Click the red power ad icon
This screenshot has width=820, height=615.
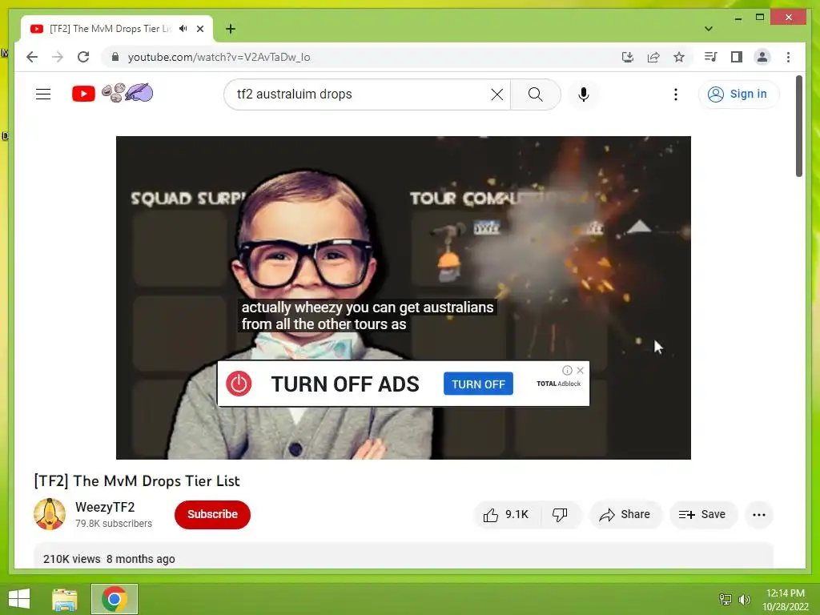pyautogui.click(x=239, y=384)
